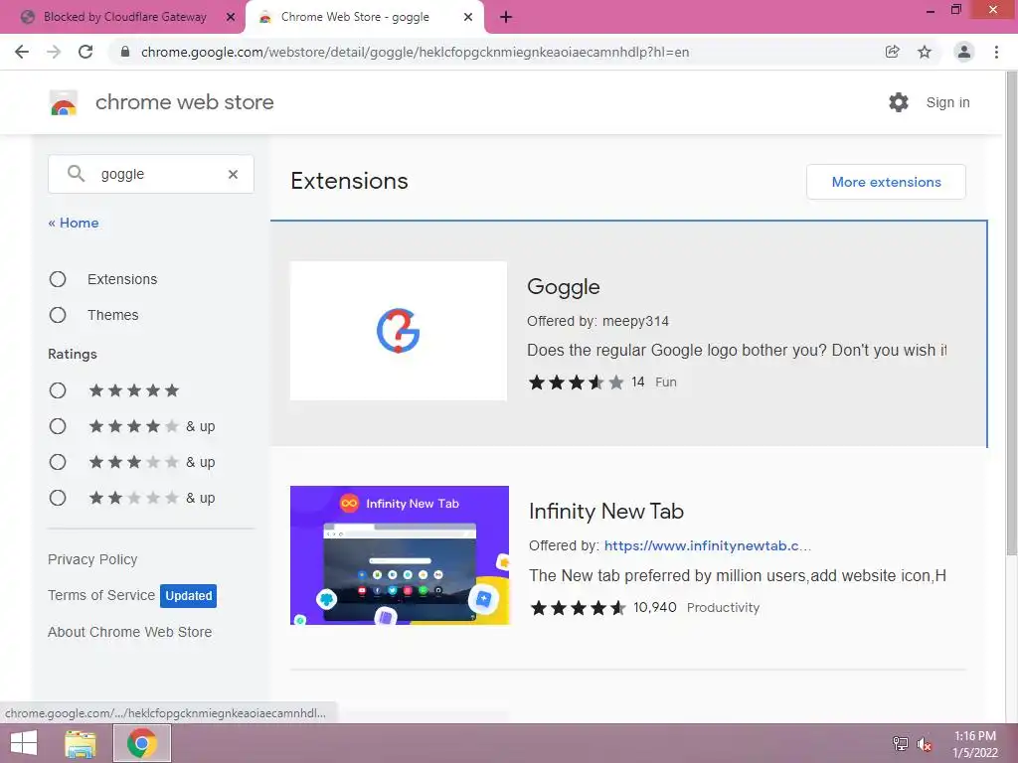Click the Sign in link
1018x763 pixels.
[x=947, y=102]
